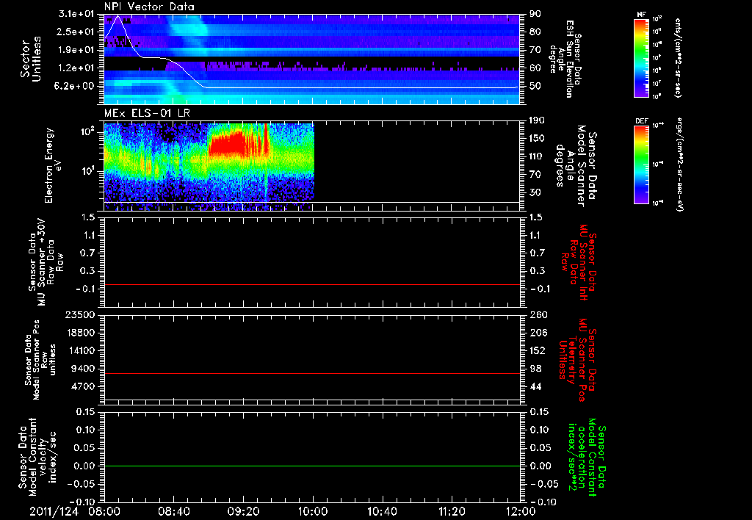
Task: Click the DEF color bar units label
Action: coord(679,165)
